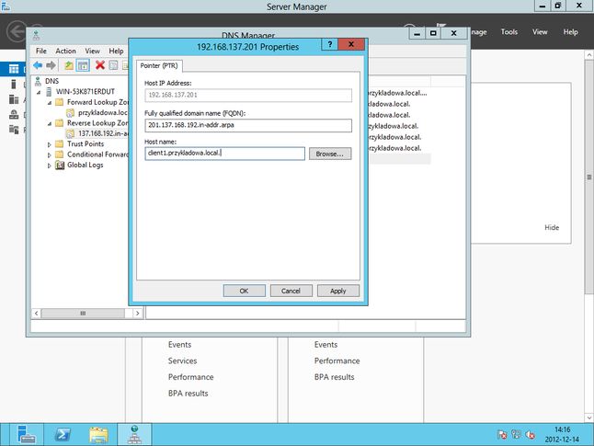Screen dimensions: 594x446
Task: Click the tree pane scroll left arrow
Action: (36, 313)
